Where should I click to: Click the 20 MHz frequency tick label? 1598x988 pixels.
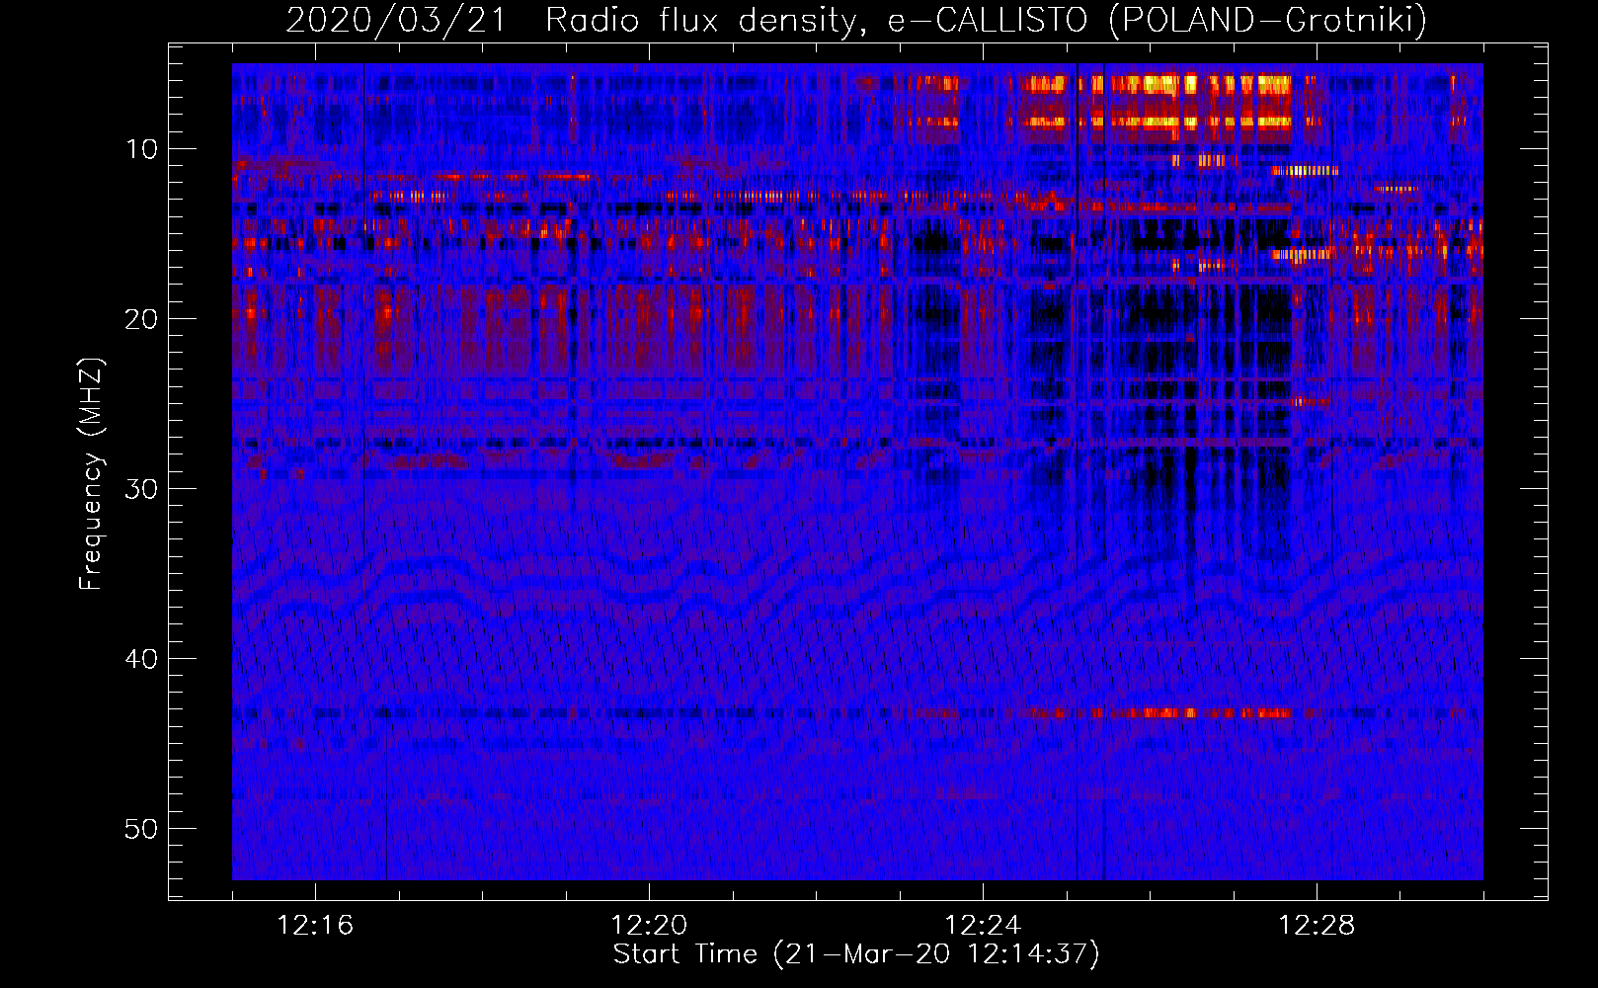(x=142, y=319)
